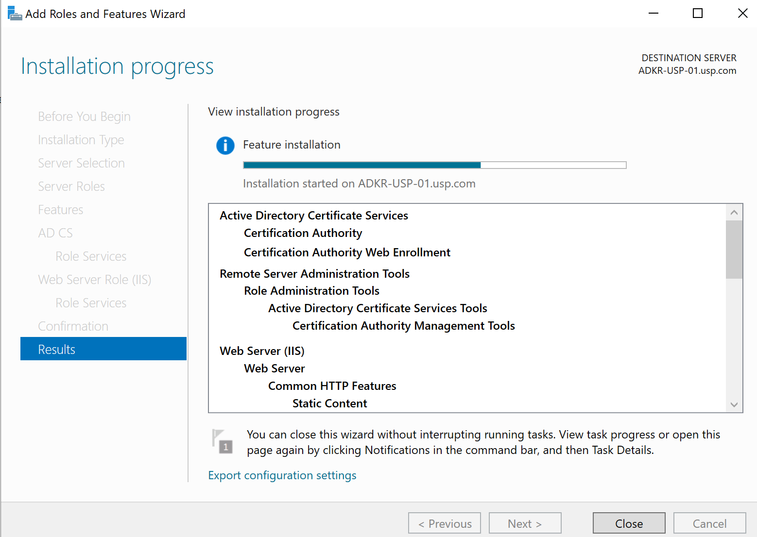Select the Static Content entry
This screenshot has width=757, height=537.
(x=330, y=403)
